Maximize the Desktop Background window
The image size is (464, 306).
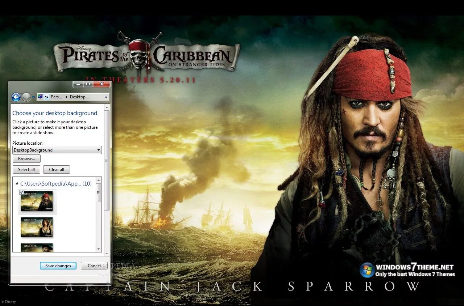pyautogui.click(x=88, y=84)
